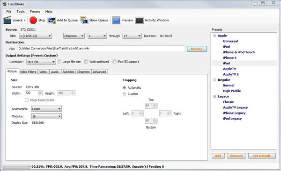
Task: Switch to the Advanced tab
Action: (x=99, y=72)
